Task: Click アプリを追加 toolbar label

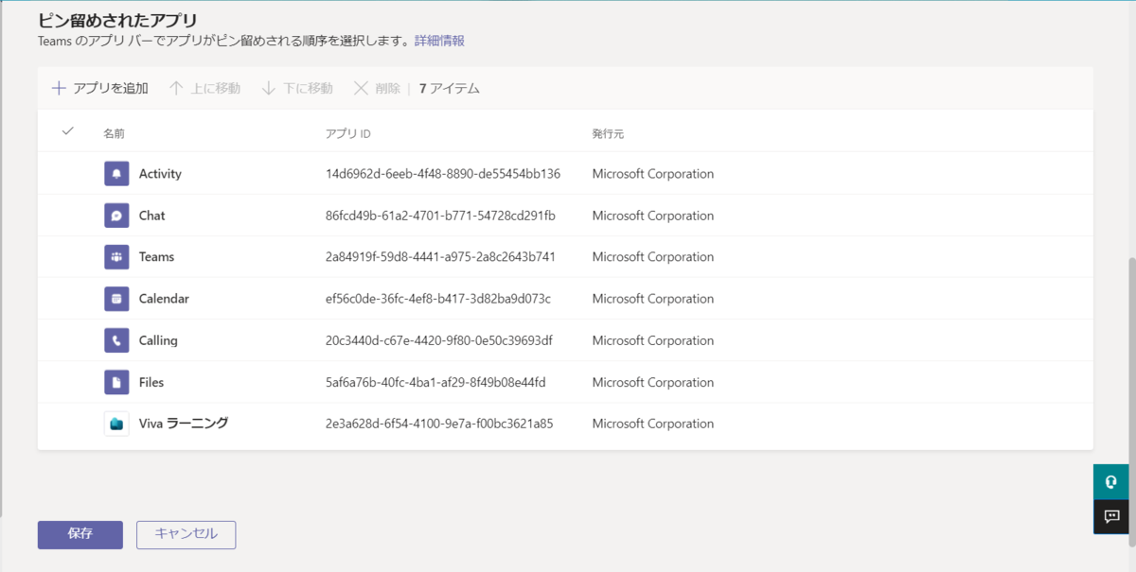Action: (x=111, y=88)
